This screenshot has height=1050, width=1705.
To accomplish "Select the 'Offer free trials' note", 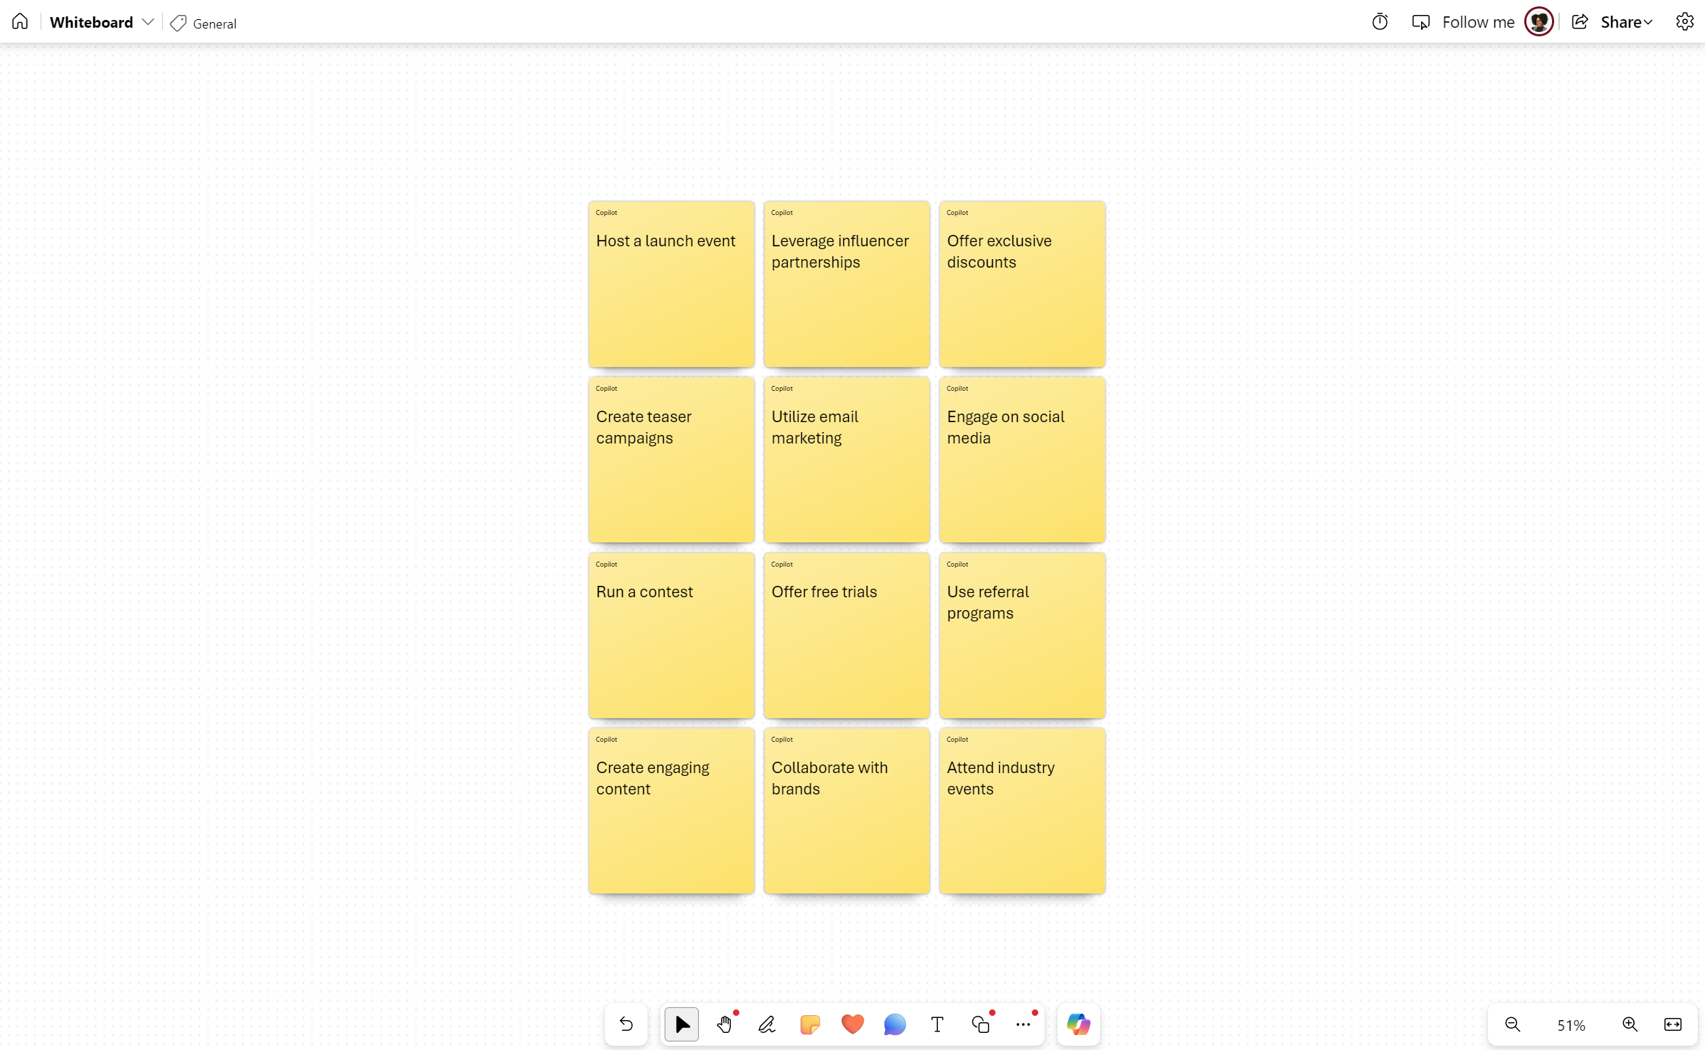I will tap(847, 635).
